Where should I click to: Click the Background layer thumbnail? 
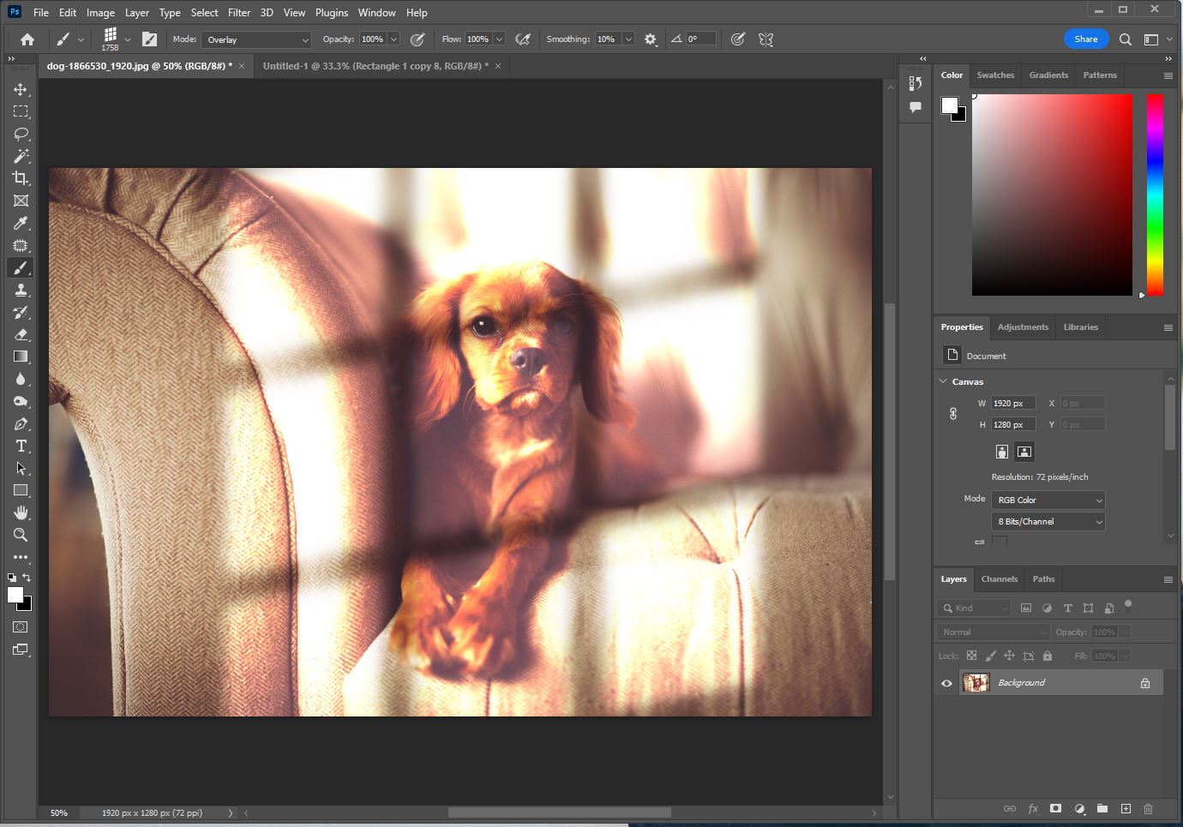(x=976, y=683)
